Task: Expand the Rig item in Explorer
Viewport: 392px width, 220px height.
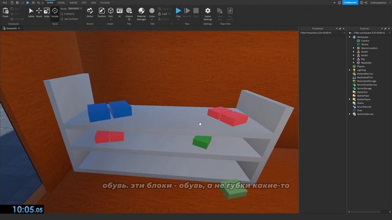Action: tap(353, 59)
